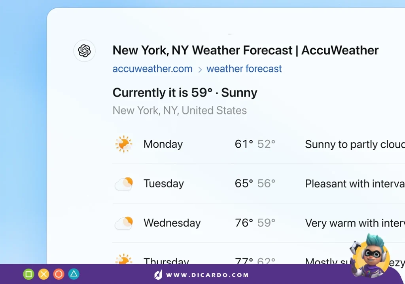
Task: Select the Monday forecast row
Action: coord(259,144)
